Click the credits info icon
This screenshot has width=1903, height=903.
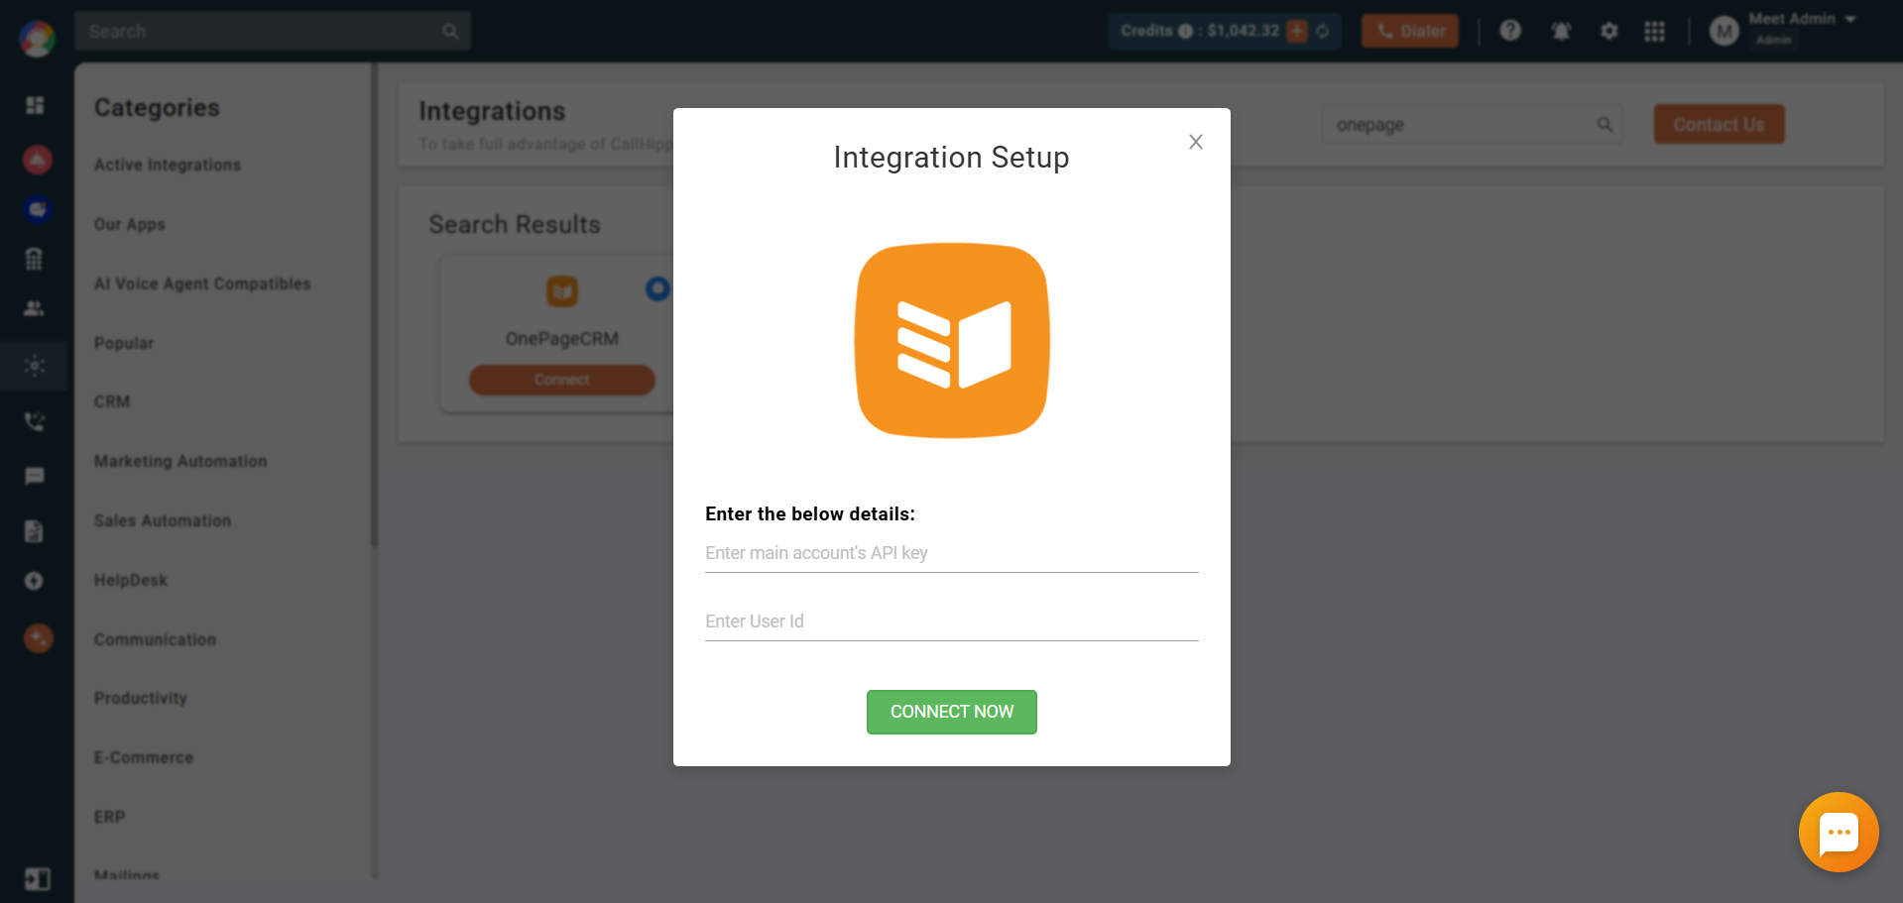[1185, 31]
